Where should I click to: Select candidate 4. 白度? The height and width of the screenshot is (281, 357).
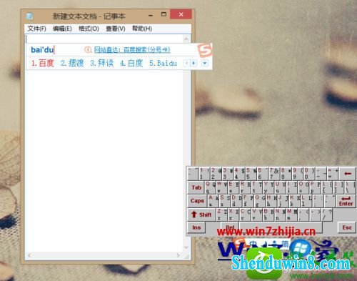131,63
